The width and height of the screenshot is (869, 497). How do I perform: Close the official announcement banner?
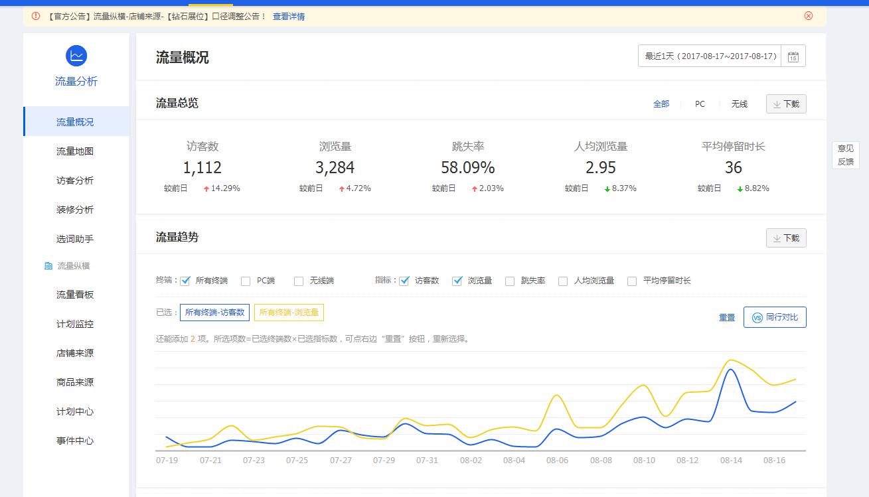808,16
